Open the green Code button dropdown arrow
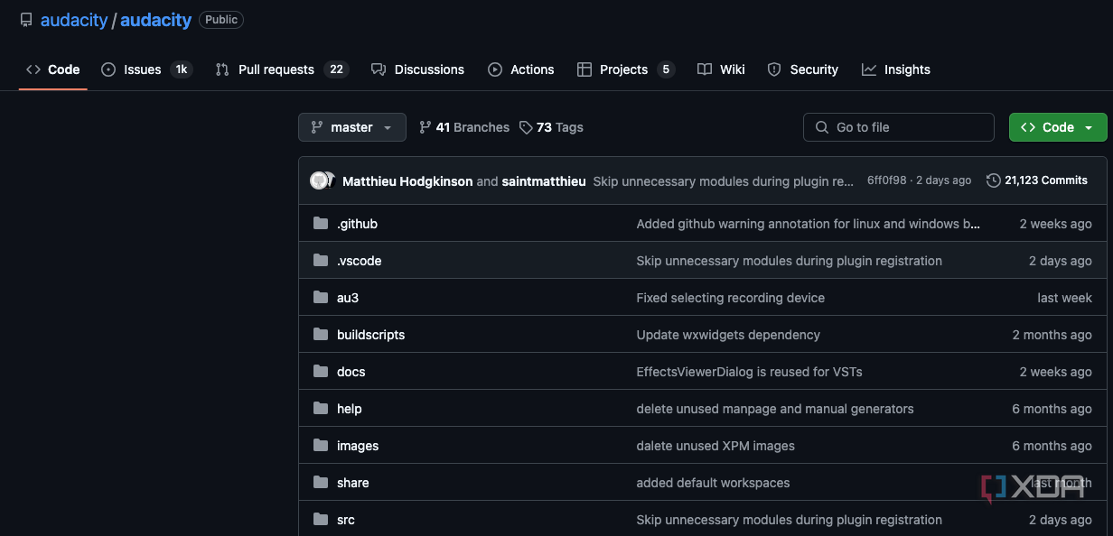 [x=1089, y=127]
